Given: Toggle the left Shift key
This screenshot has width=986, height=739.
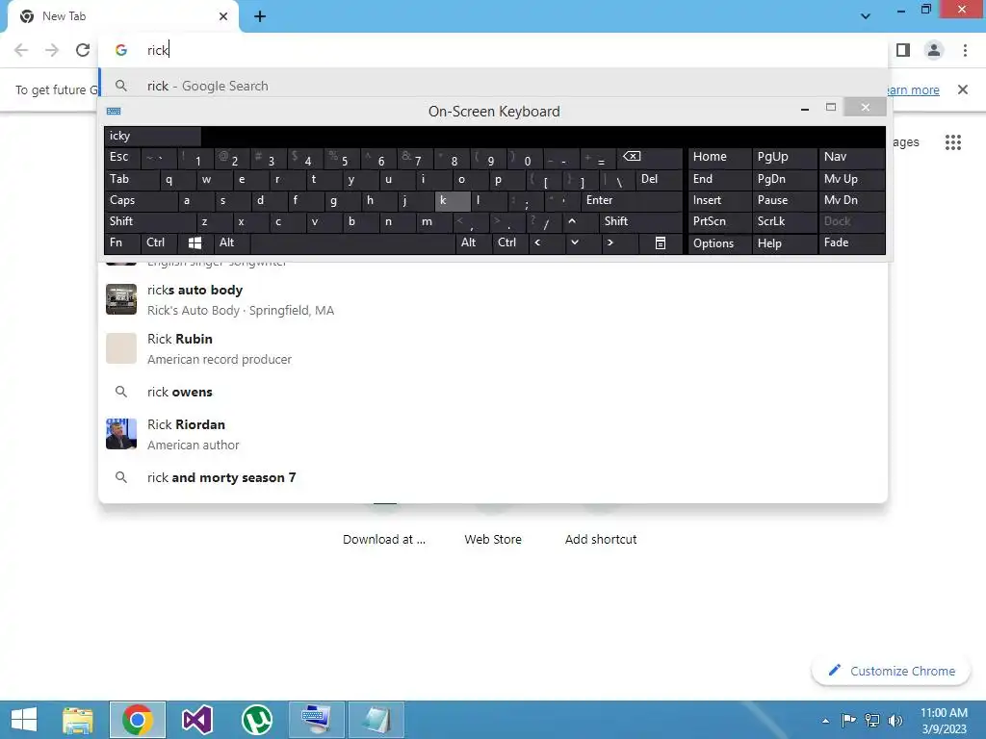Looking at the screenshot, I should coord(150,221).
